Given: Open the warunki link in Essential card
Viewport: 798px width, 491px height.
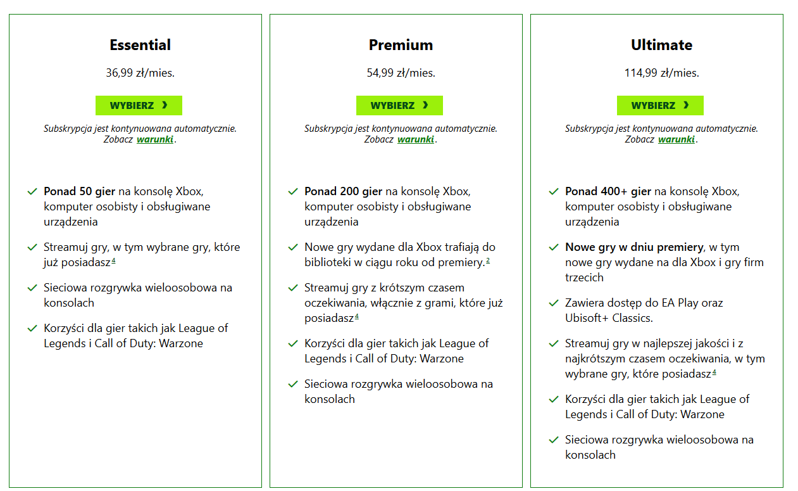Looking at the screenshot, I should pyautogui.click(x=155, y=139).
